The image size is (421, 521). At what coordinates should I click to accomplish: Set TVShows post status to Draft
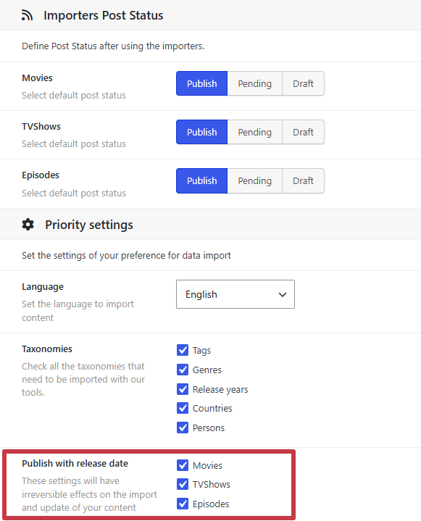[303, 132]
